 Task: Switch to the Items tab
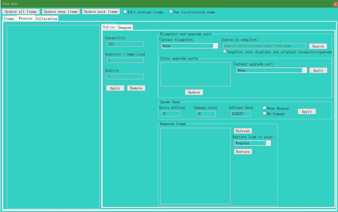pyautogui.click(x=9, y=19)
